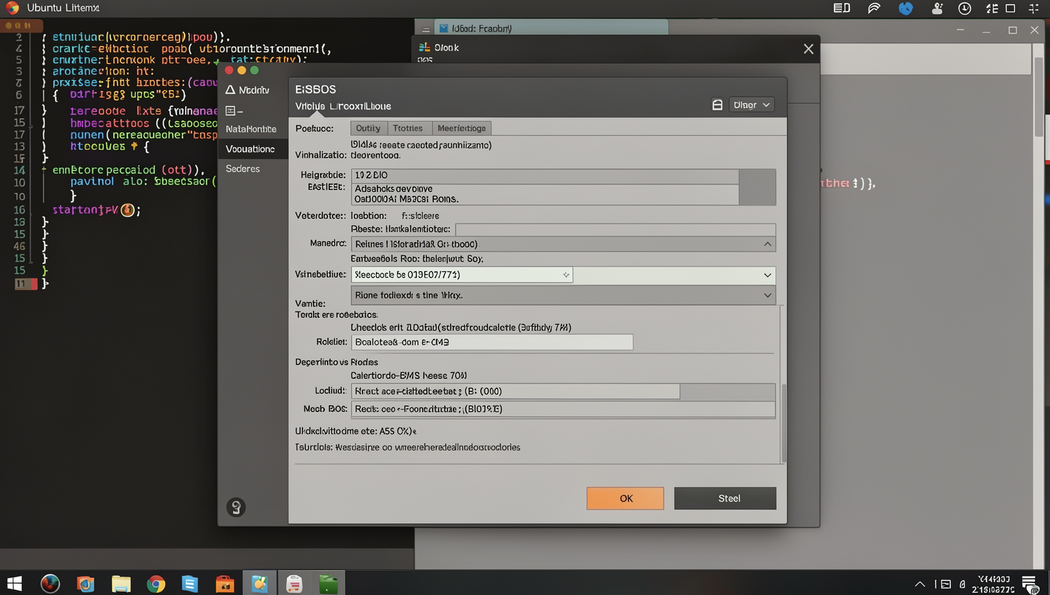Show hidden tray icons with the up chevron
Image resolution: width=1050 pixels, height=595 pixels.
[x=920, y=584]
